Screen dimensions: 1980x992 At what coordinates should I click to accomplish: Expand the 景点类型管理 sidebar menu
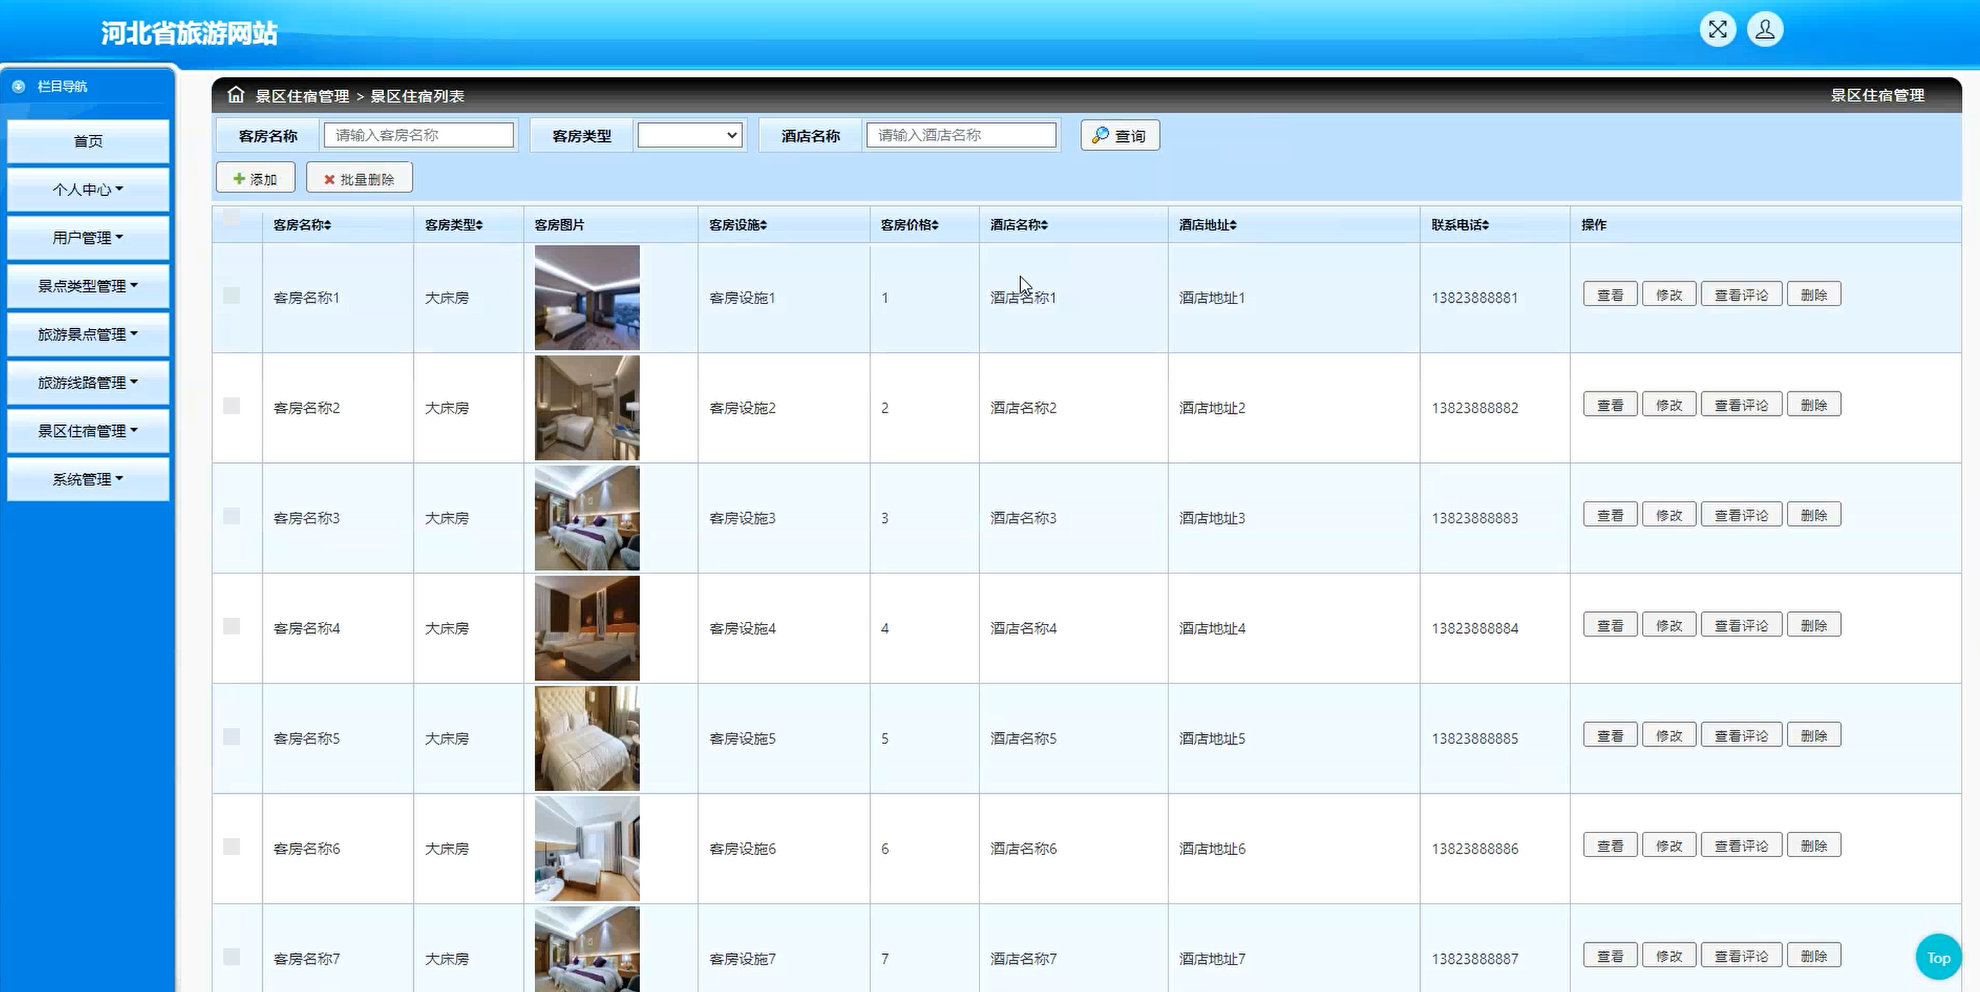point(88,286)
